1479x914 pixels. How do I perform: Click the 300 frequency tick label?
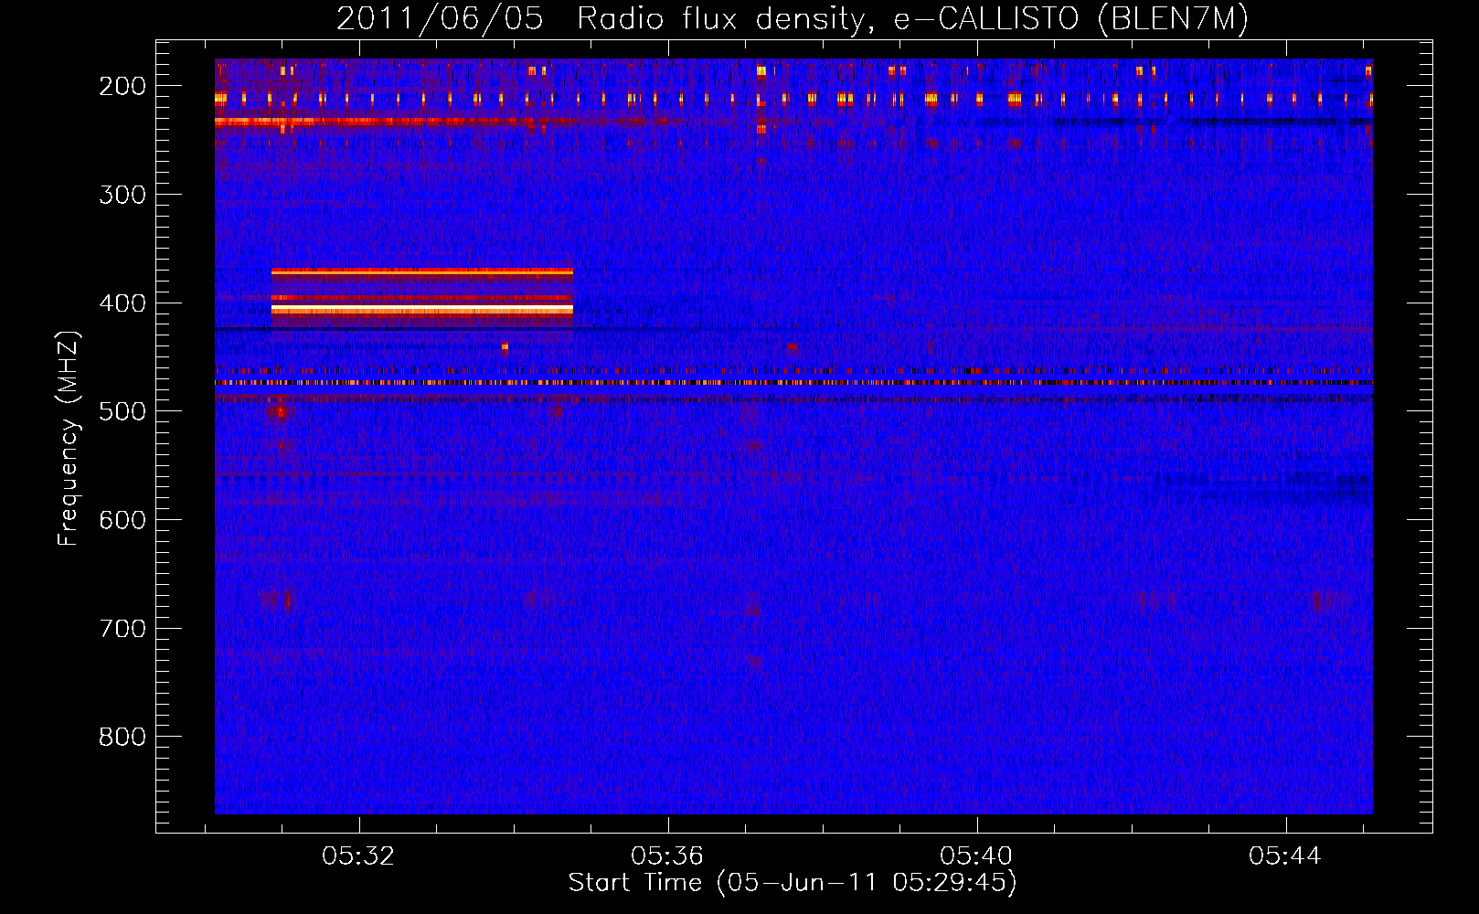pyautogui.click(x=122, y=195)
